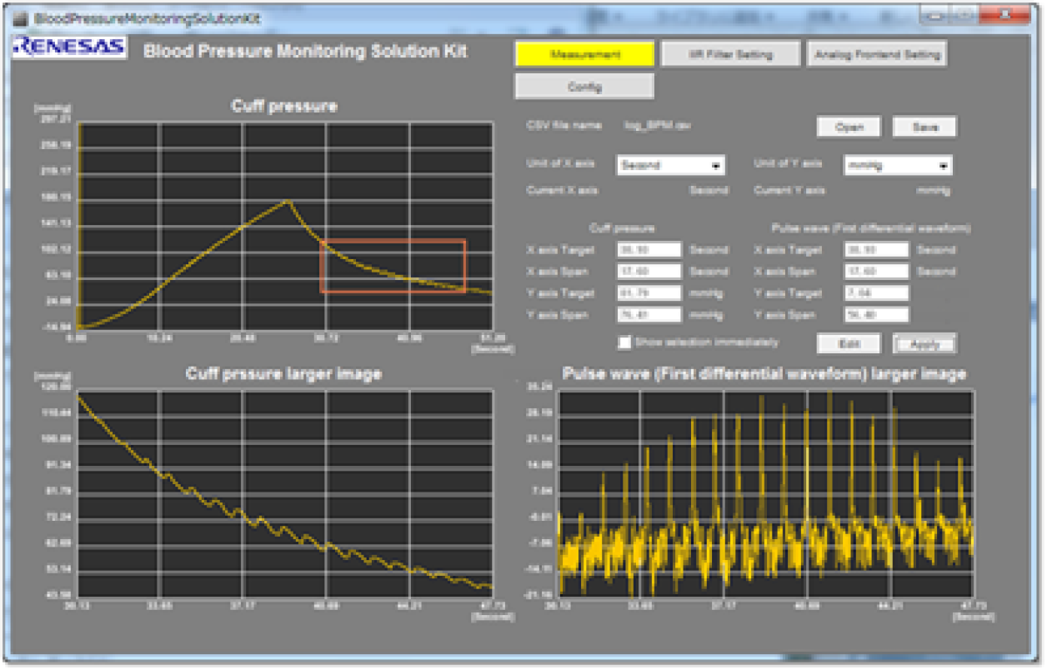Switch to the IIR Filter Setting tab
Image resolution: width=1047 pixels, height=670 pixels.
coord(730,53)
